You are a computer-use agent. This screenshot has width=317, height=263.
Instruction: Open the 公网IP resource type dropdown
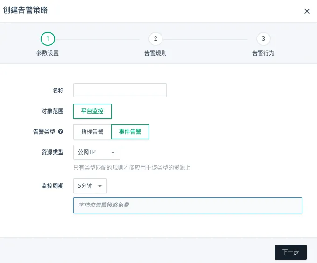pos(96,152)
